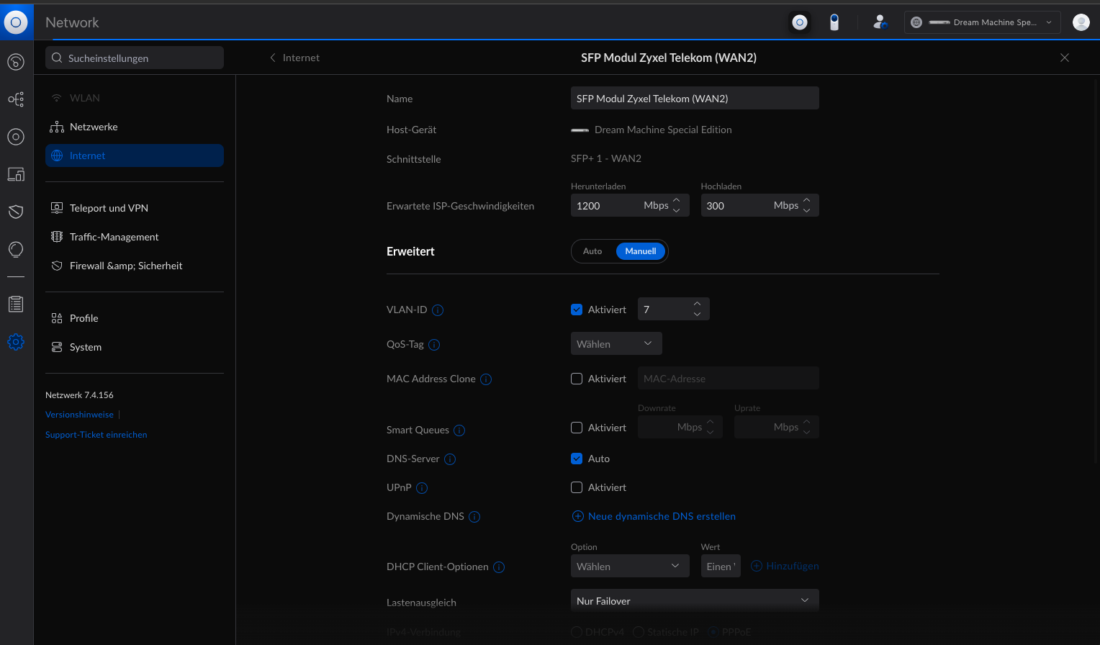Open the Client Devices icon in left rail
Screen dimensions: 1100x645
click(16, 174)
